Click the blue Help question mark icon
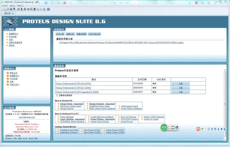Viewport: 230px width, 147px height. [48, 9]
